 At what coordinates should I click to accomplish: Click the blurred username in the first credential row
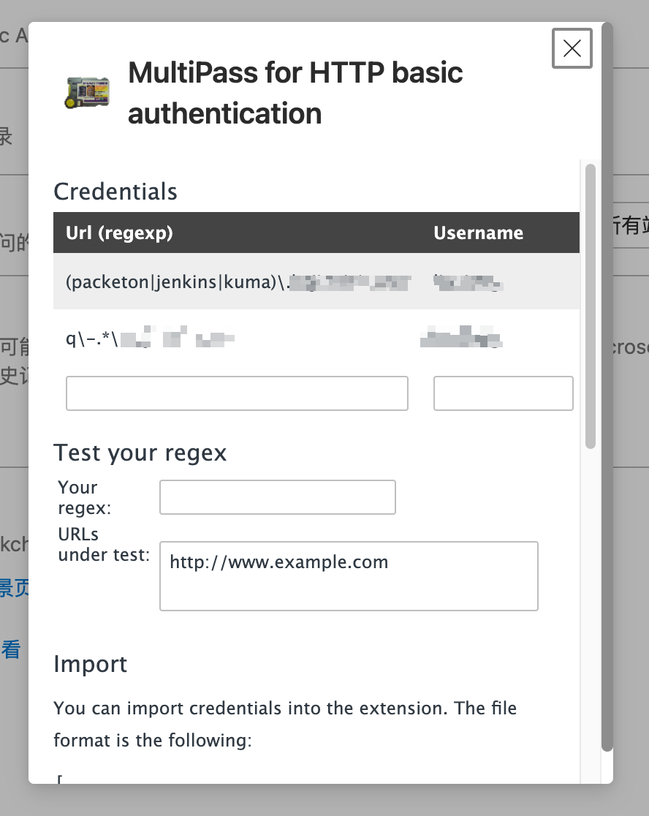(x=467, y=282)
